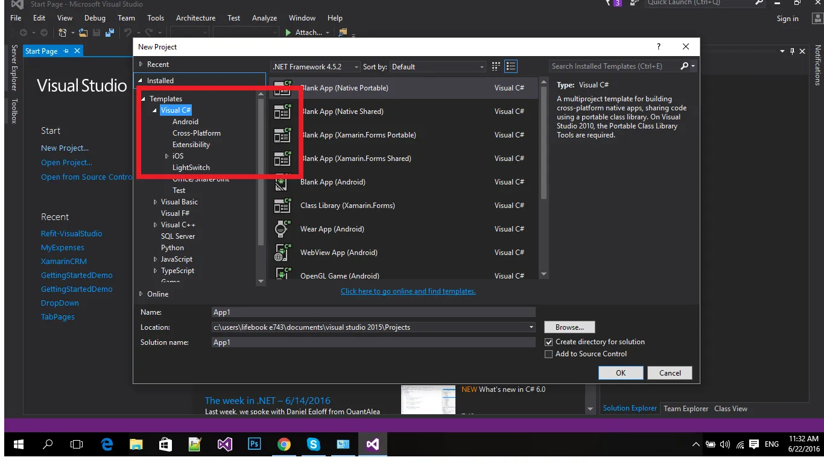
Task: Click the Find in Files toolbar icon
Action: pos(343,33)
